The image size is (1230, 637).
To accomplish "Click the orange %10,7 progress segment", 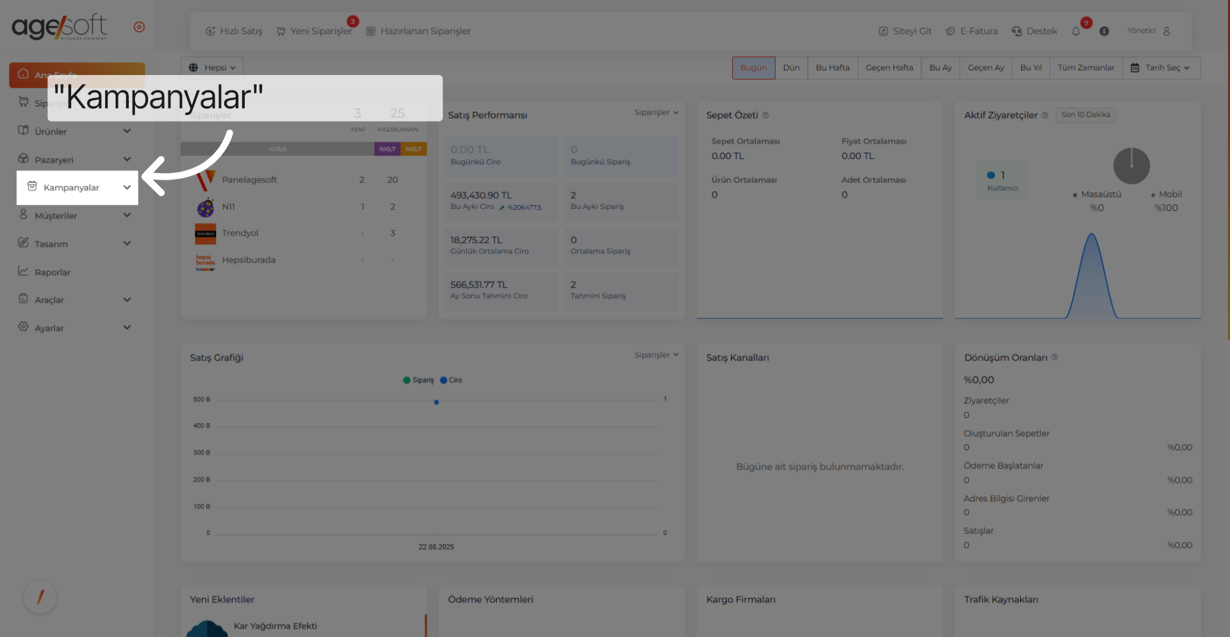I will click(x=413, y=149).
